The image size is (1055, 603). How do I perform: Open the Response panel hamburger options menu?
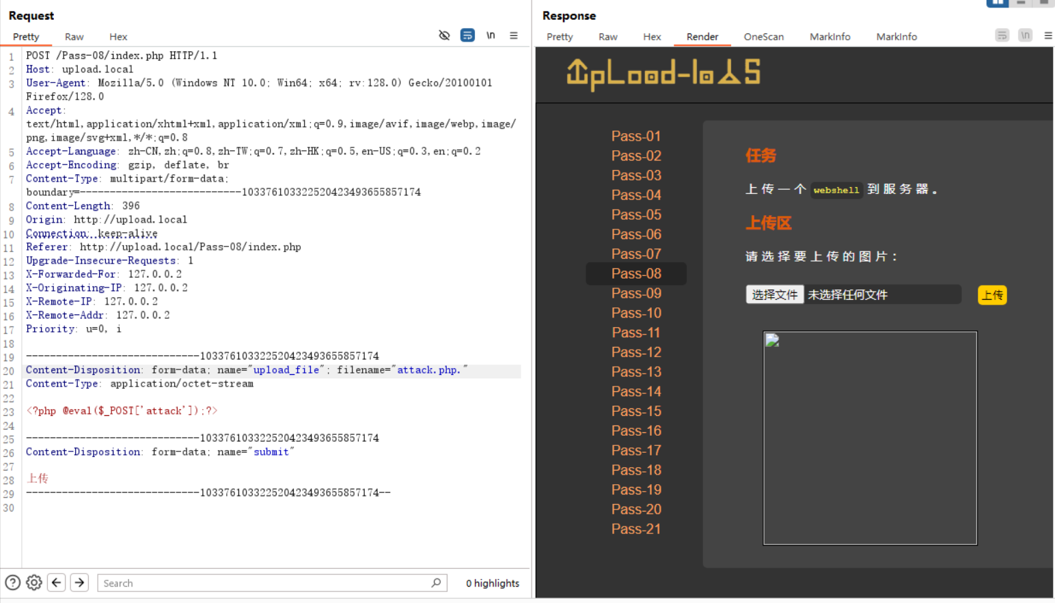[1048, 36]
